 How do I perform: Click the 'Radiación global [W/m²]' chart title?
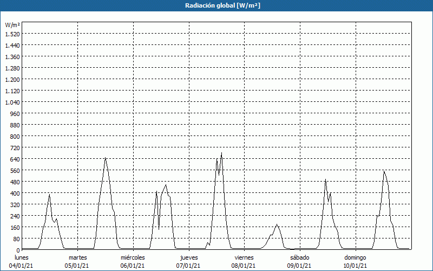pos(222,5)
